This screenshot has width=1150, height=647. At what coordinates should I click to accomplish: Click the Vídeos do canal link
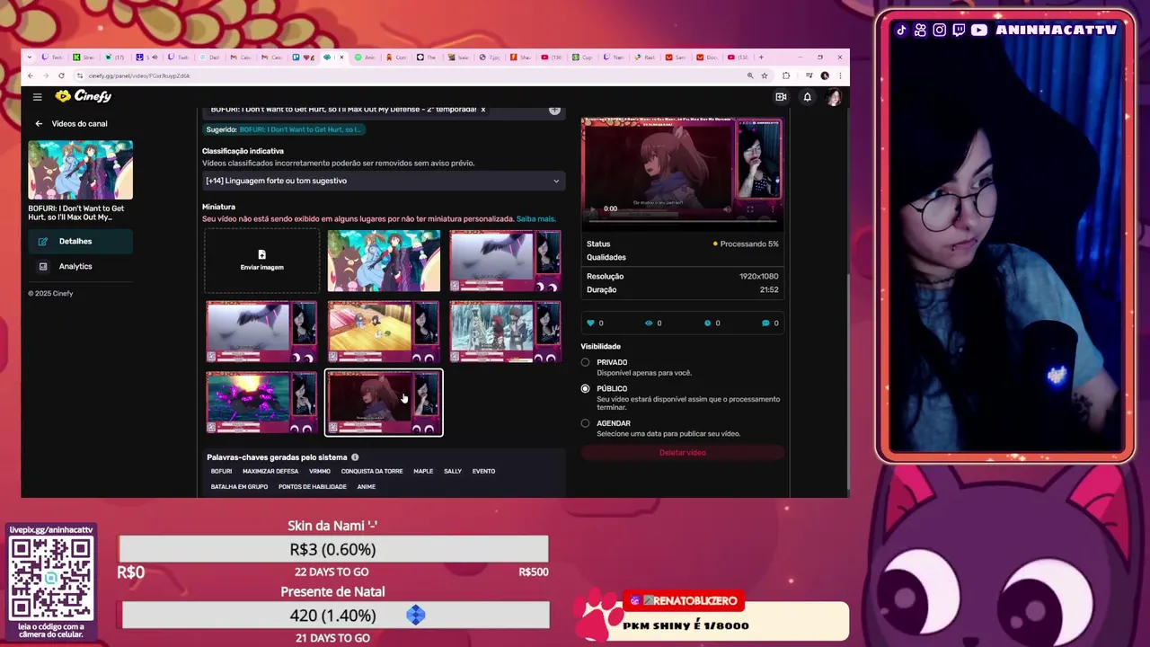click(79, 124)
